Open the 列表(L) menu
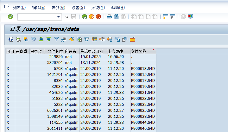 point(19,8)
